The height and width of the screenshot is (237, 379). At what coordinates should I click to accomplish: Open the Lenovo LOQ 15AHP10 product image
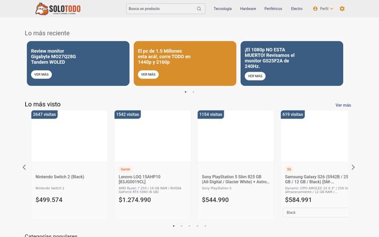coord(153,136)
